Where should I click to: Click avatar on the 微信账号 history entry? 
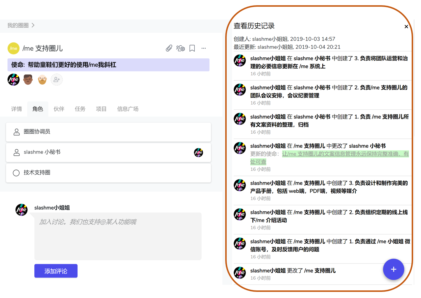point(240,244)
